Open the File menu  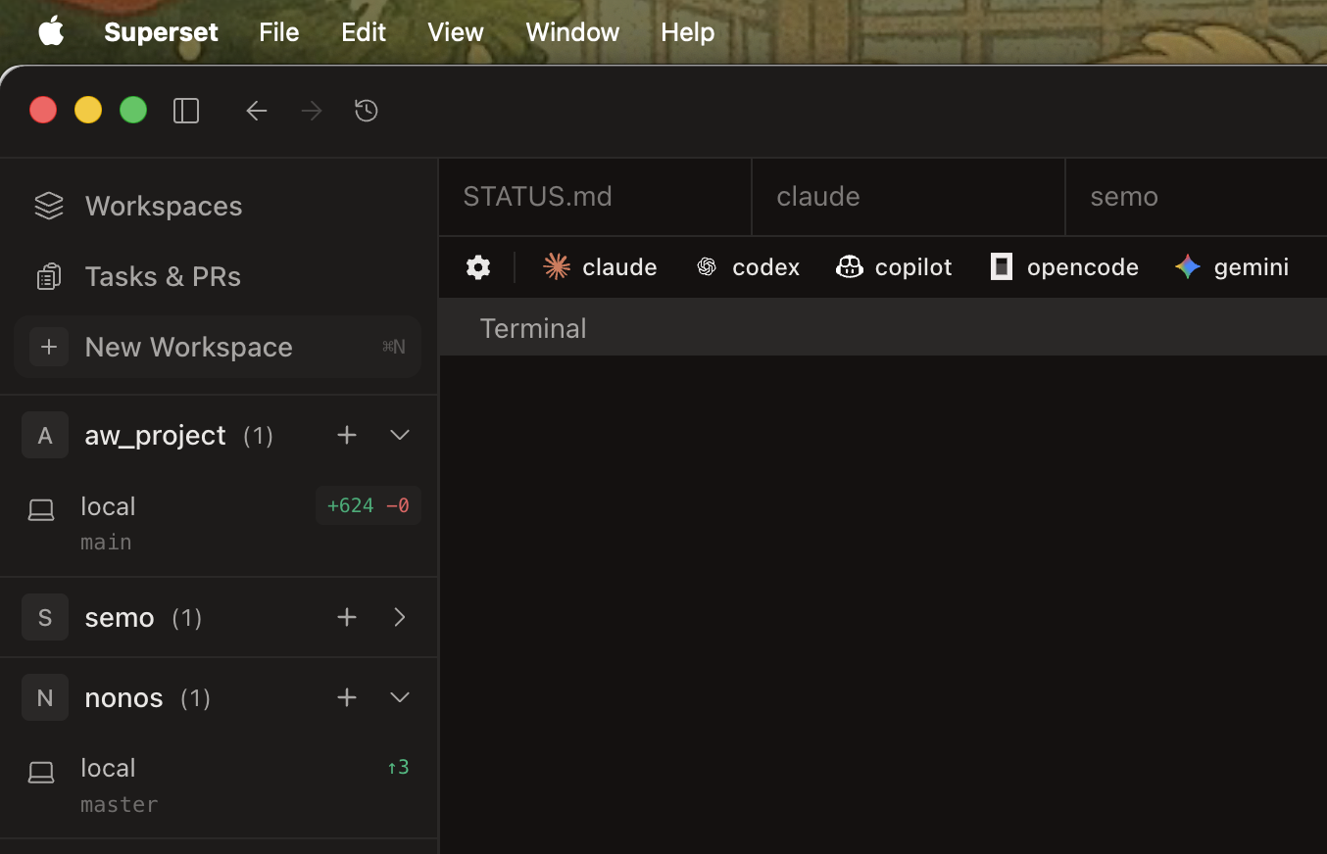(x=279, y=31)
